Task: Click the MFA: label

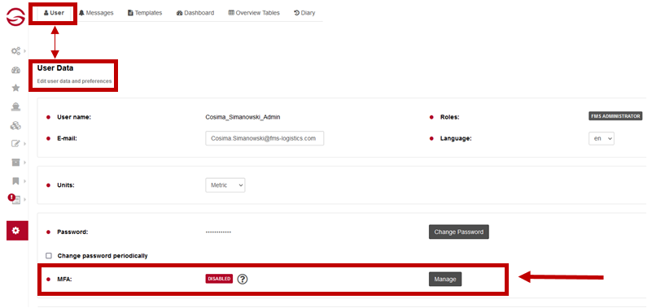Action: pos(64,280)
